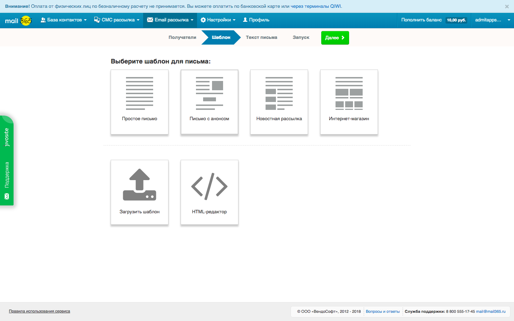Click the support phone number 8 800 555-17-45
This screenshot has height=321, width=514.
(x=460, y=312)
